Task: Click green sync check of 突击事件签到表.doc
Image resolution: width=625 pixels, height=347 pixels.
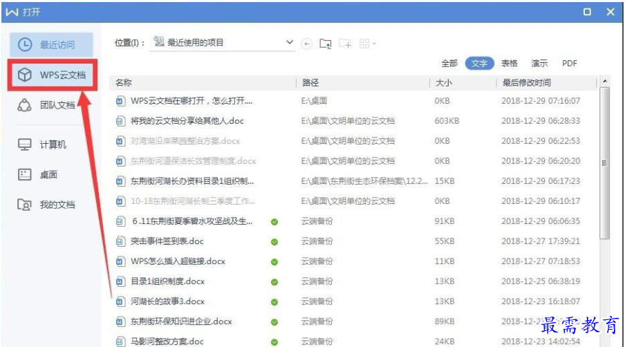Action: [274, 242]
